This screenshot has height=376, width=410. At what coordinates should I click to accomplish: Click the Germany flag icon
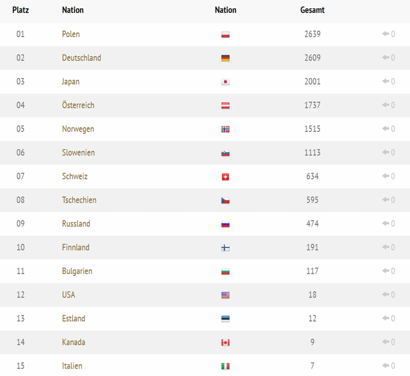pos(225,58)
